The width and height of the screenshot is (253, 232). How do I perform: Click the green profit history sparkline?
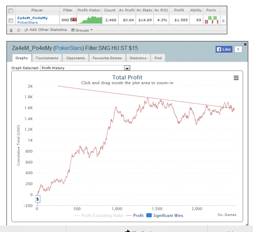pos(90,20)
